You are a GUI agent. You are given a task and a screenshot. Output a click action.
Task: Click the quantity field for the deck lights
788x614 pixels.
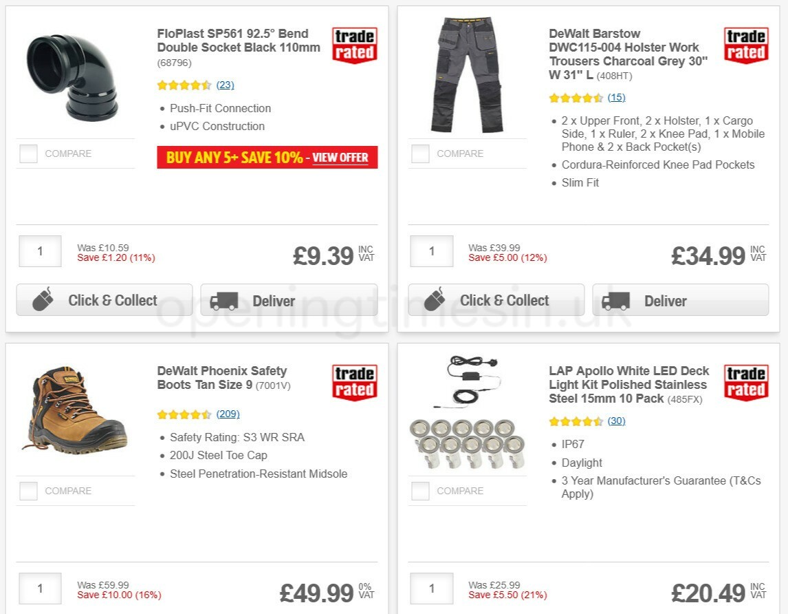431,589
